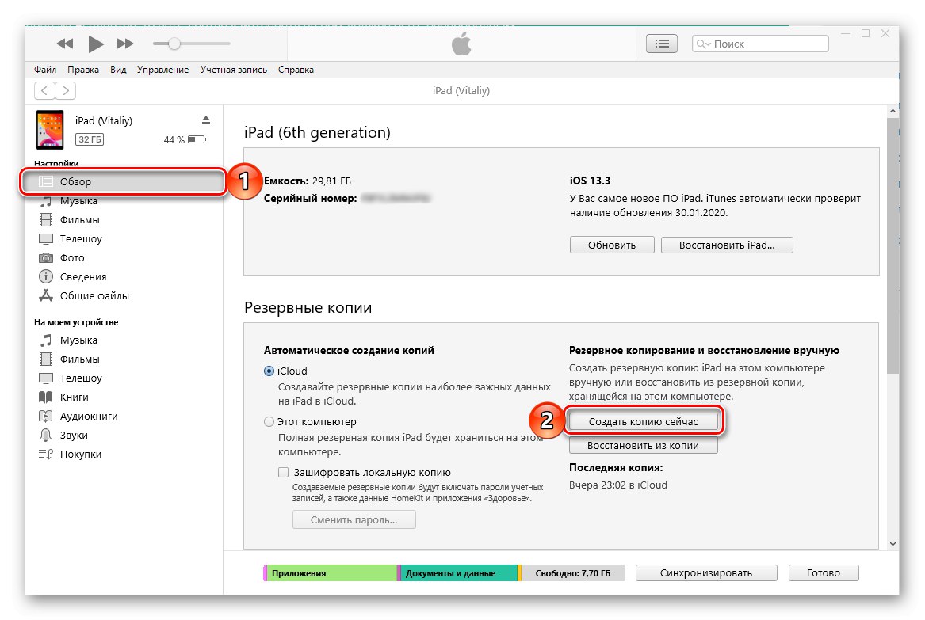Navigate back with the left arrow
The image size is (925, 620).
tap(45, 91)
